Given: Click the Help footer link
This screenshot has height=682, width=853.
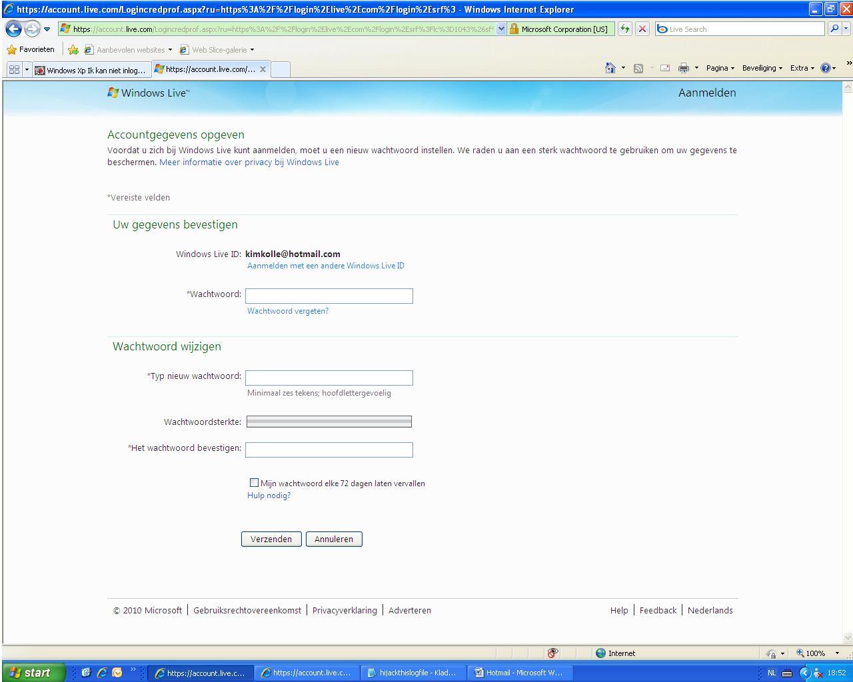Looking at the screenshot, I should [619, 610].
